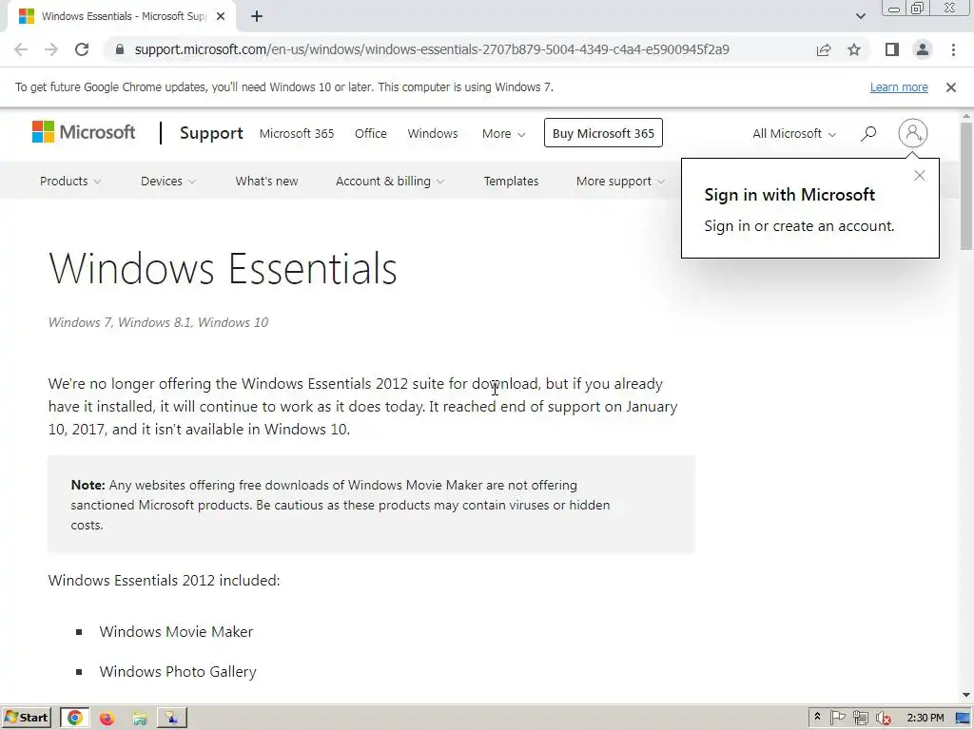The height and width of the screenshot is (730, 974).
Task: Follow the Learn more link
Action: click(899, 87)
